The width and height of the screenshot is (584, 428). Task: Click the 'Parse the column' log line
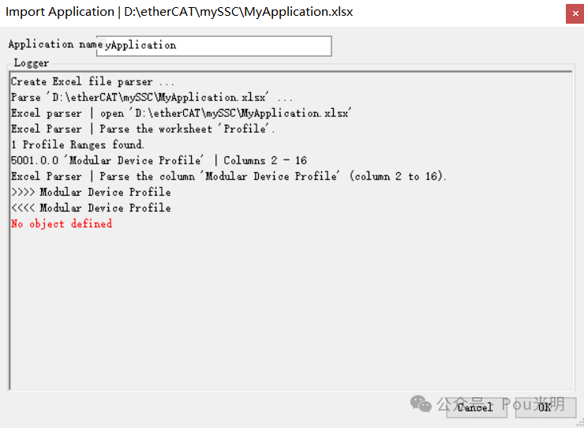click(228, 176)
